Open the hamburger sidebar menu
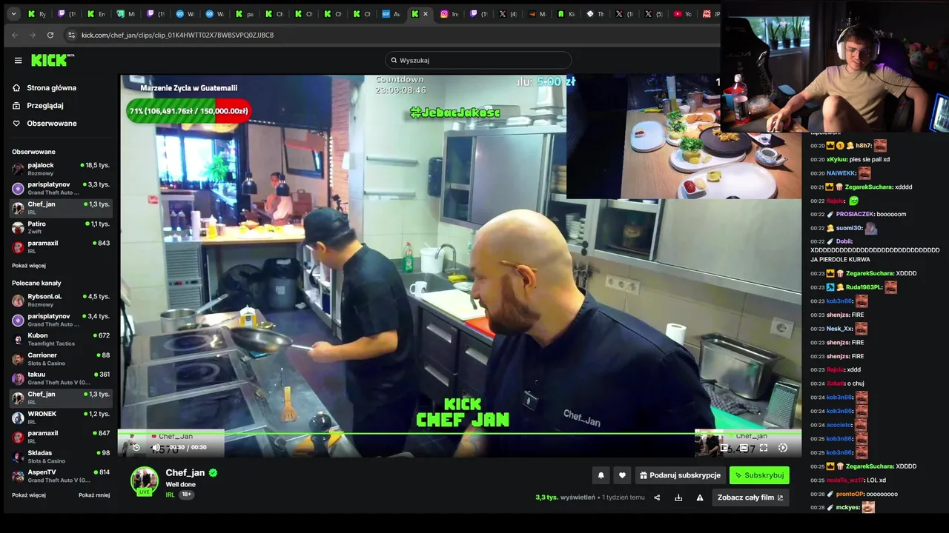This screenshot has width=949, height=533. 18,61
